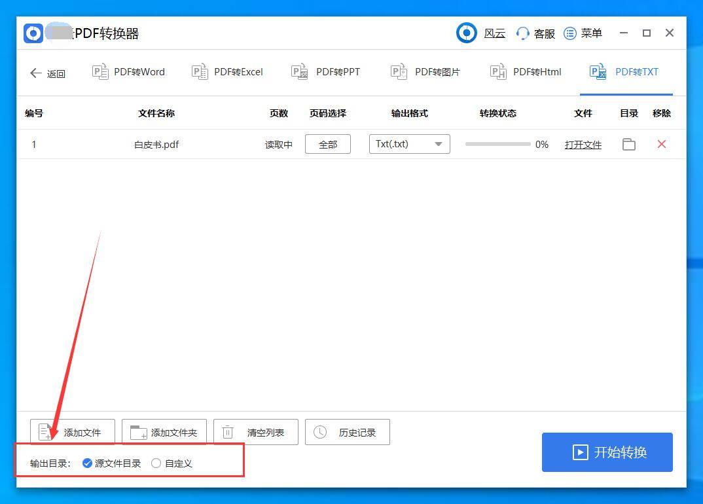
Task: Click the conversion progress bar for 白皮书.pdf
Action: click(x=497, y=145)
